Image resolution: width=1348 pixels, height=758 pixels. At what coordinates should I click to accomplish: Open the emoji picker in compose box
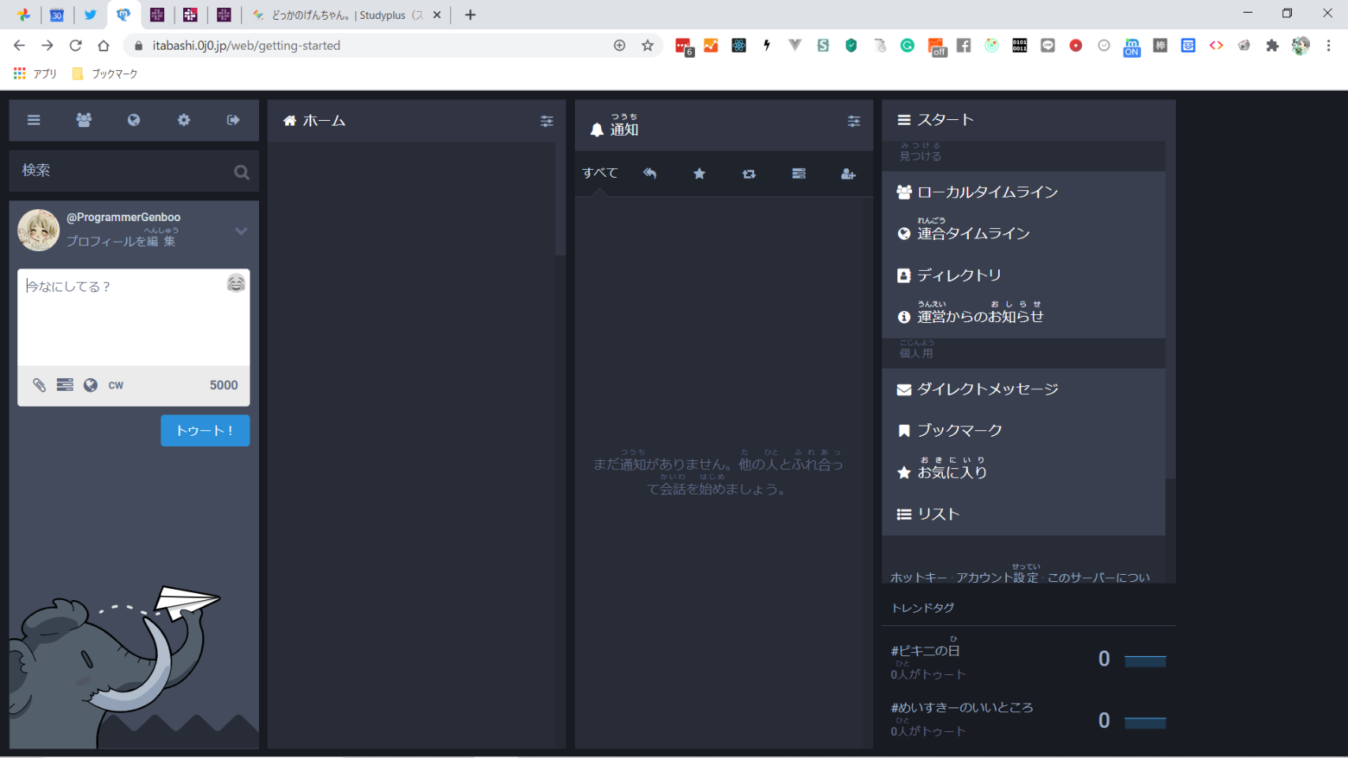click(x=235, y=283)
